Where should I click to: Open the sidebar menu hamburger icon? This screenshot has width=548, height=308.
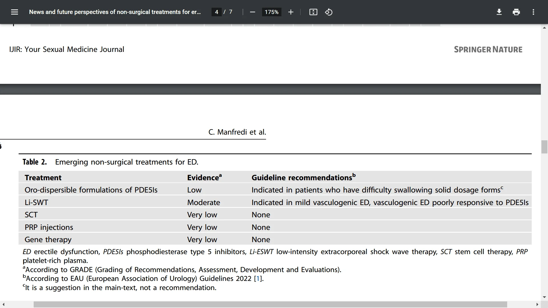[x=15, y=12]
